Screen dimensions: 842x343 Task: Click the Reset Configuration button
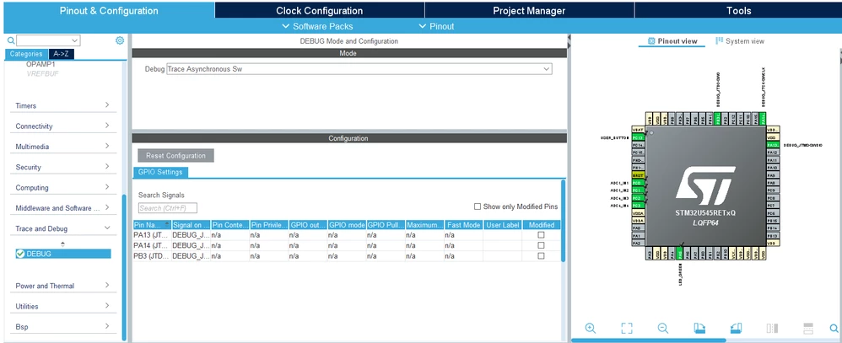[x=175, y=156]
